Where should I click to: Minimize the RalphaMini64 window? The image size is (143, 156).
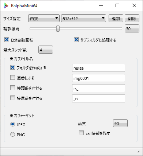[x=101, y=5]
